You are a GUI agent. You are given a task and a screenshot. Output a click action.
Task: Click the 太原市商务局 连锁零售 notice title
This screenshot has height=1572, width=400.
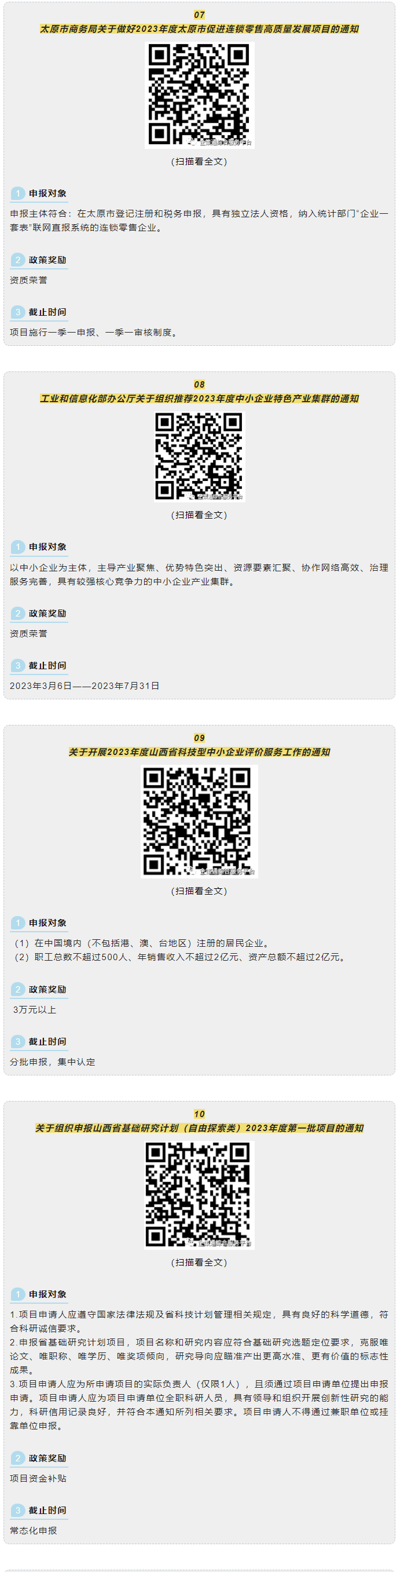coord(199,28)
